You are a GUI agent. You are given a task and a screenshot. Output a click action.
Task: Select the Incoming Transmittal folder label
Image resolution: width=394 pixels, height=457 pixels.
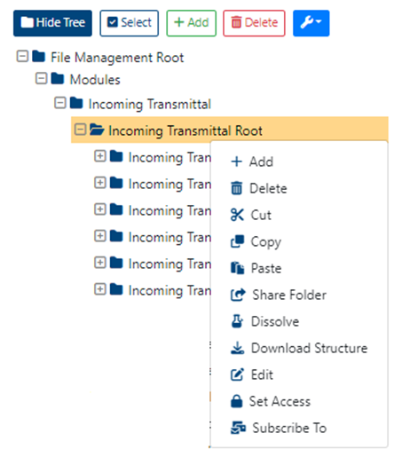point(150,105)
